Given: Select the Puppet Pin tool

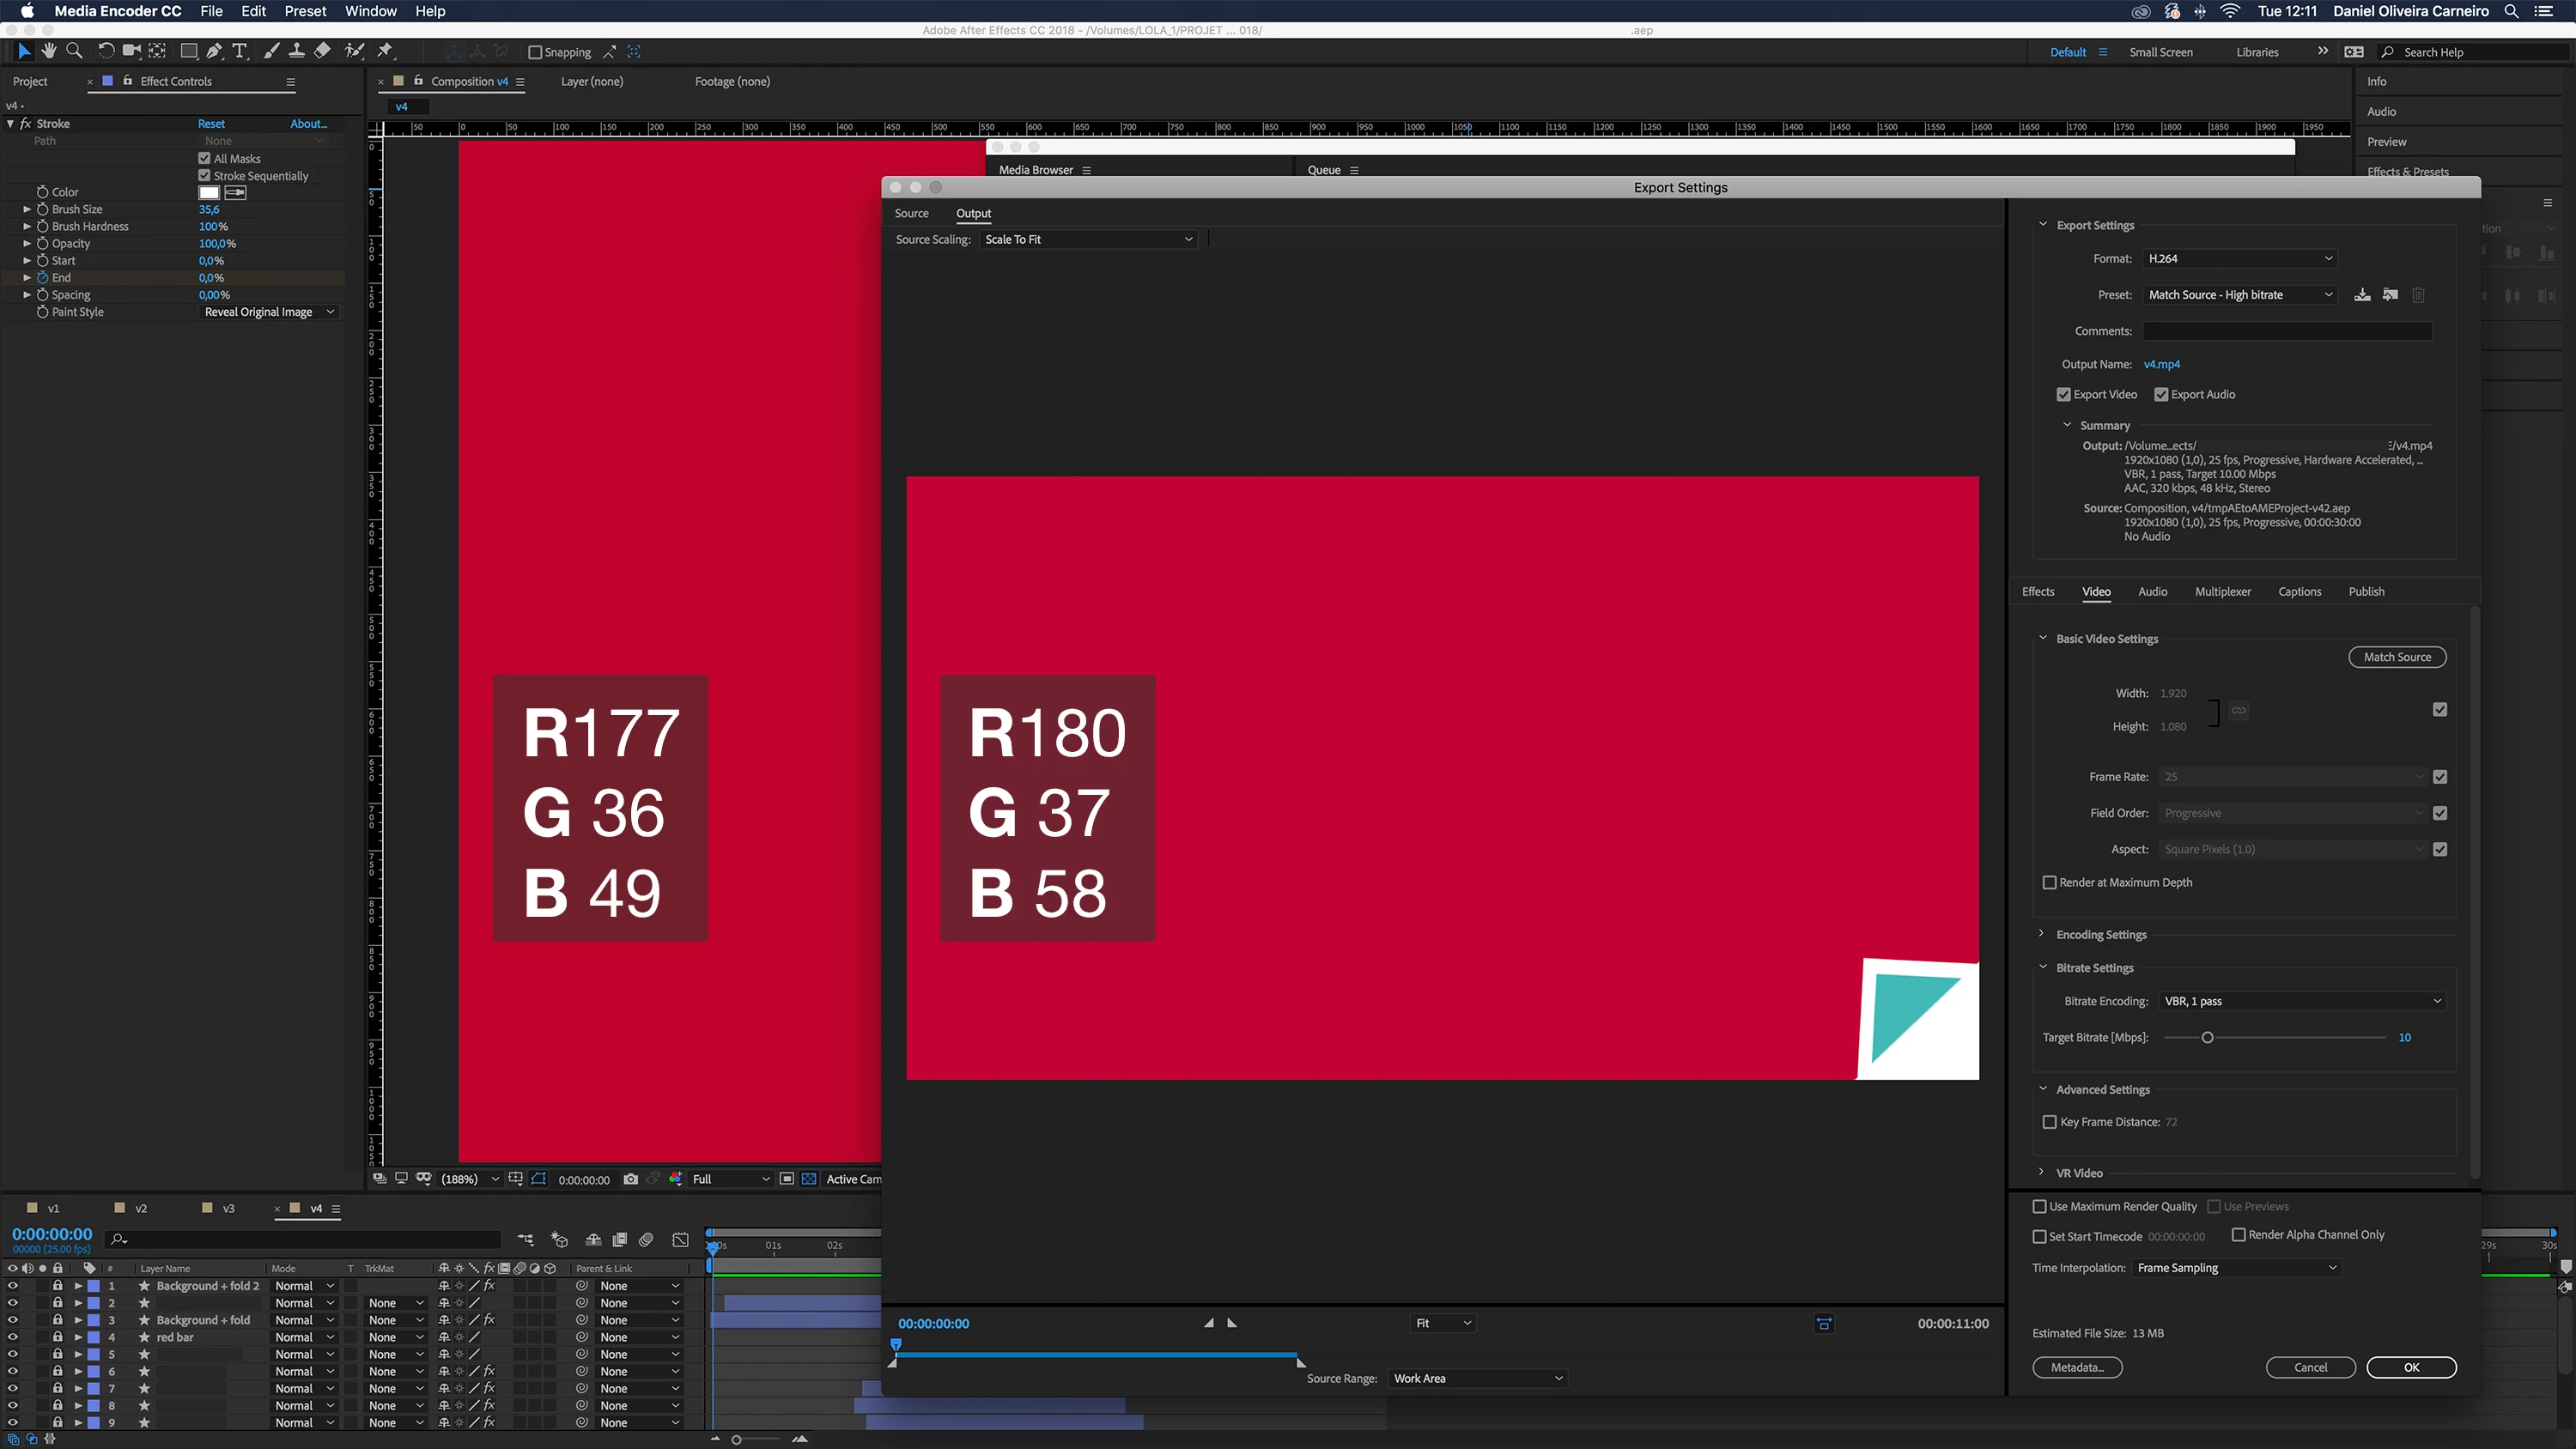Looking at the screenshot, I should 385,51.
